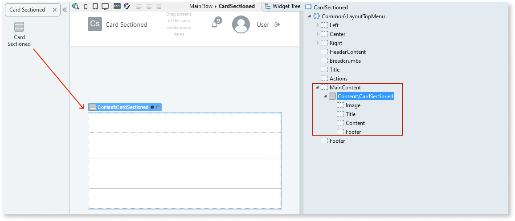Select the Actions placeholder
Screen dimensions: 515x221
338,78
